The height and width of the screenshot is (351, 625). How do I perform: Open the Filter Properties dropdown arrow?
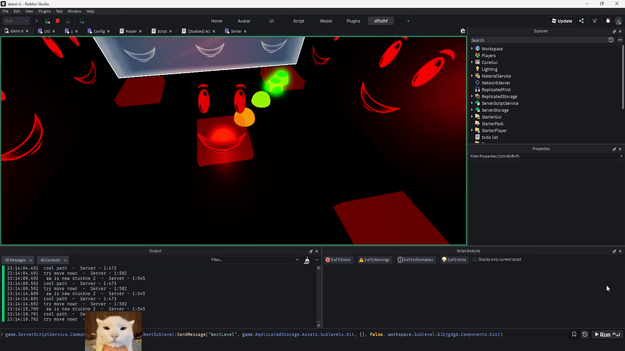[x=621, y=157]
